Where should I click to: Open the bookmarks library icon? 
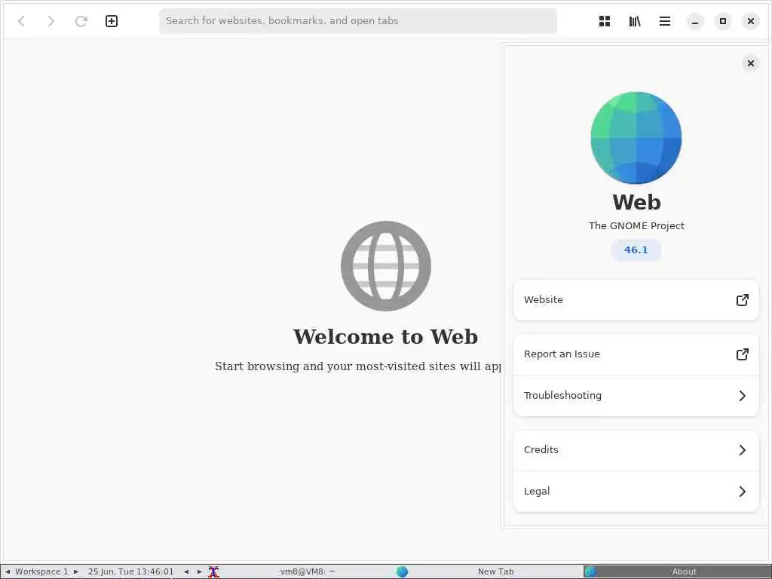(x=635, y=21)
